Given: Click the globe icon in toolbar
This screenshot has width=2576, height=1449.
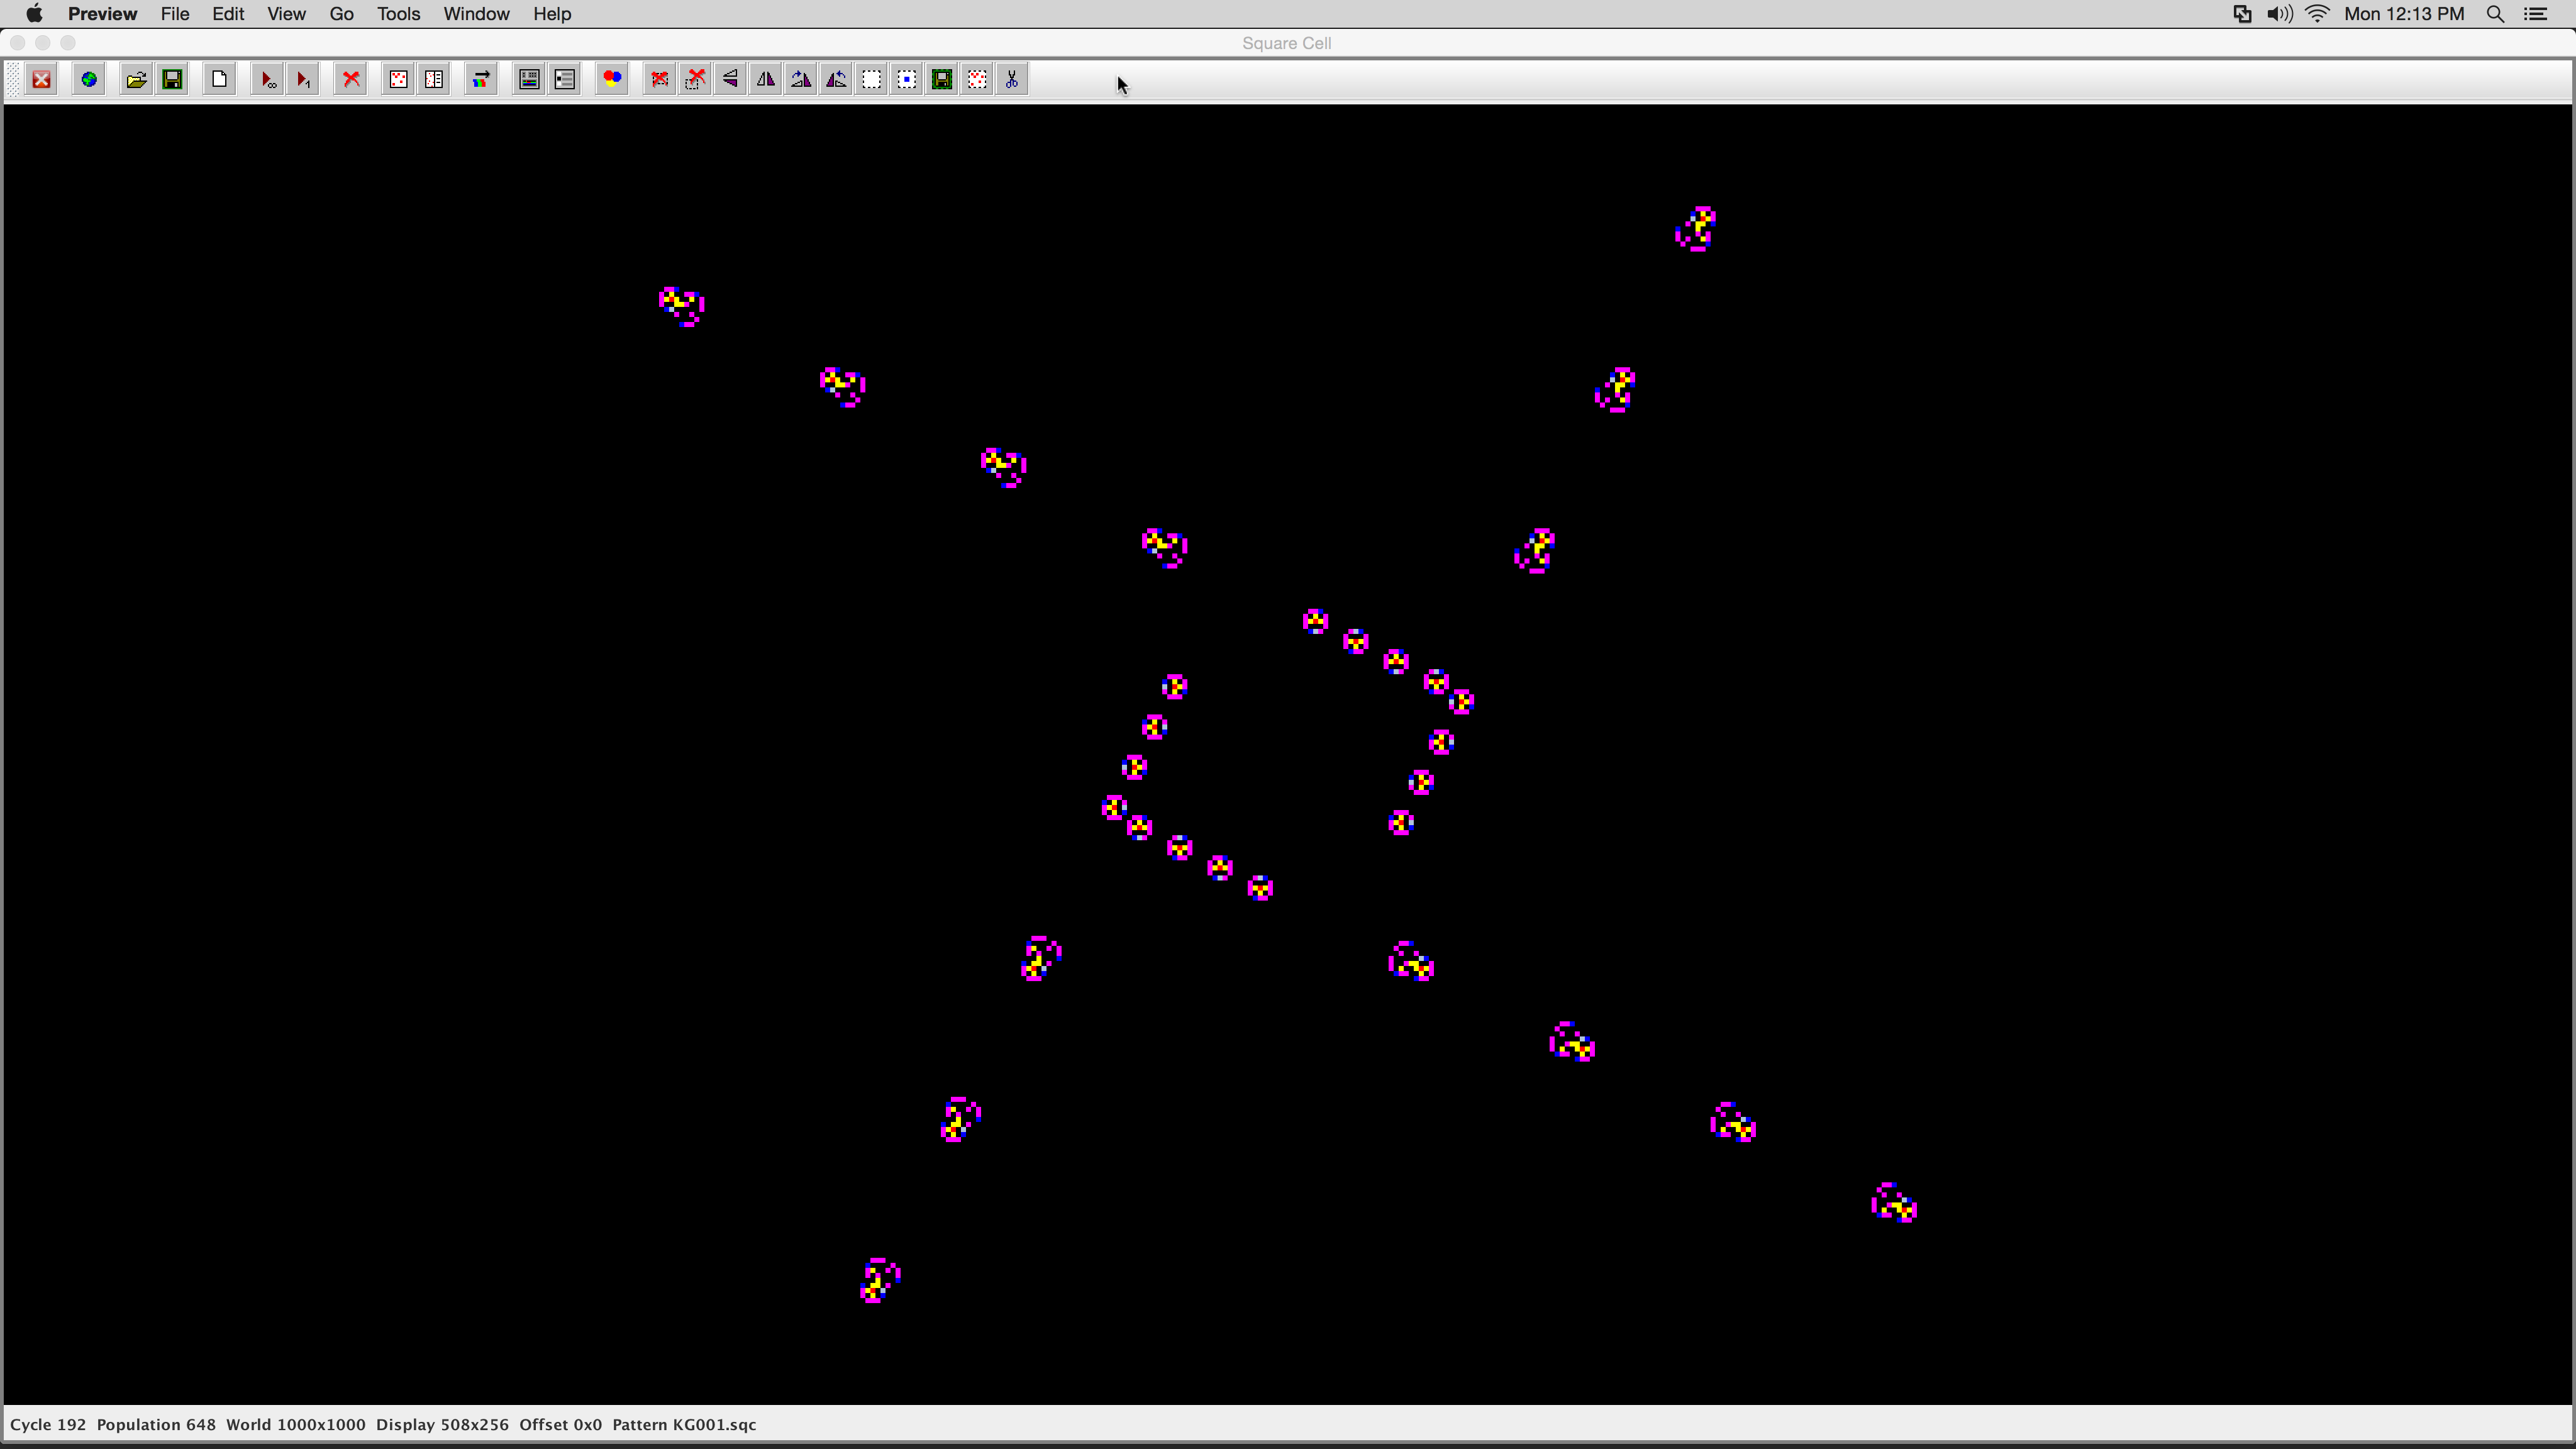Looking at the screenshot, I should pyautogui.click(x=89, y=79).
